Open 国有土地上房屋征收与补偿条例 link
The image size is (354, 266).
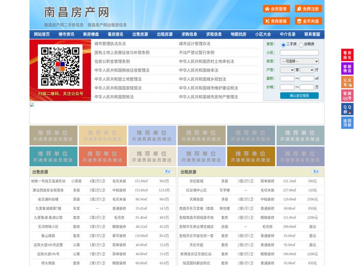click(122, 53)
